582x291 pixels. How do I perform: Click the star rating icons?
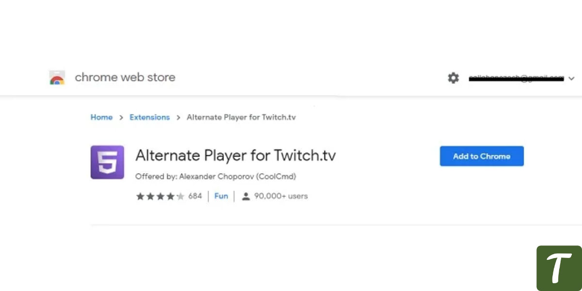coord(160,196)
